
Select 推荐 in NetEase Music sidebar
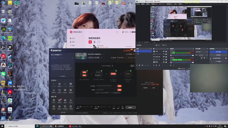pyautogui.click(x=72, y=38)
